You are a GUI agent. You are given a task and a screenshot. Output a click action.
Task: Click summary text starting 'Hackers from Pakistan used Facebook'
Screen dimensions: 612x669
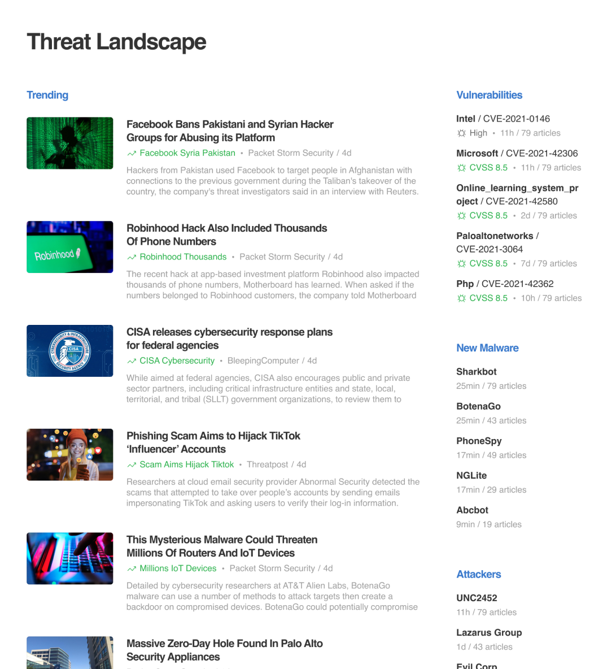(272, 181)
